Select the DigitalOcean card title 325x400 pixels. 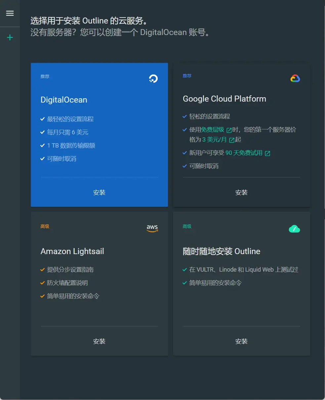click(x=64, y=100)
